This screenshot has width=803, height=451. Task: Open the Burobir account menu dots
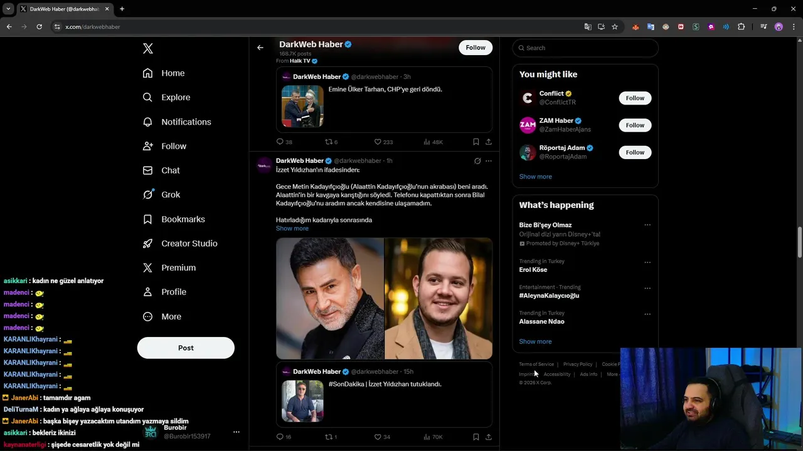(x=237, y=432)
